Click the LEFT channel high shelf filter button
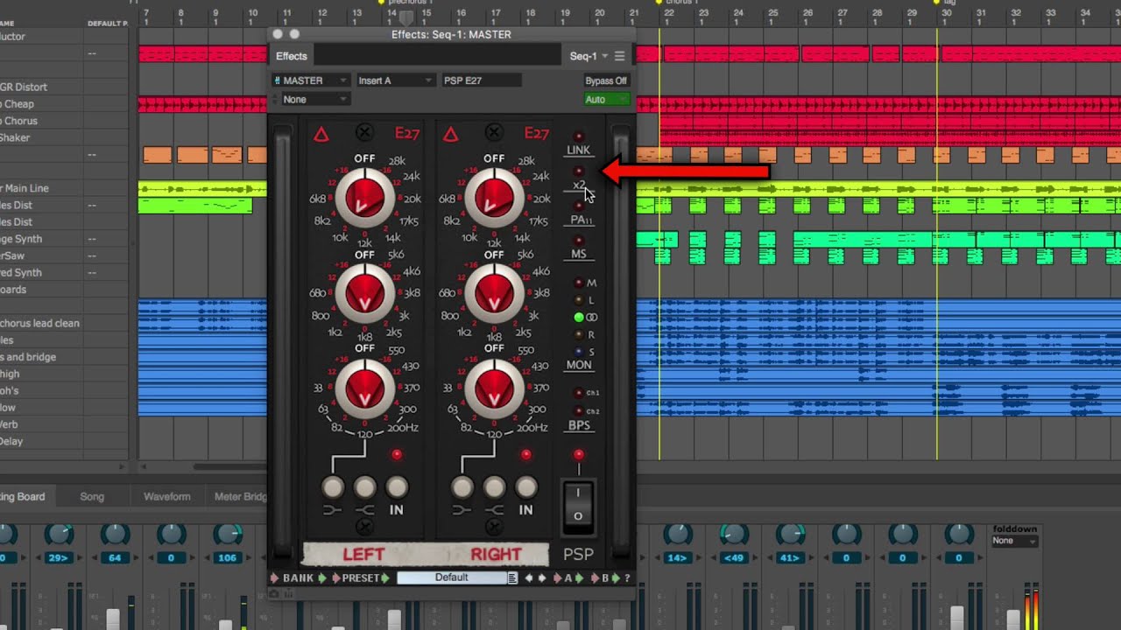The width and height of the screenshot is (1121, 630). click(364, 487)
